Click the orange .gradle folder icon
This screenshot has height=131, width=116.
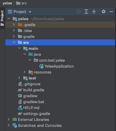(x=20, y=25)
